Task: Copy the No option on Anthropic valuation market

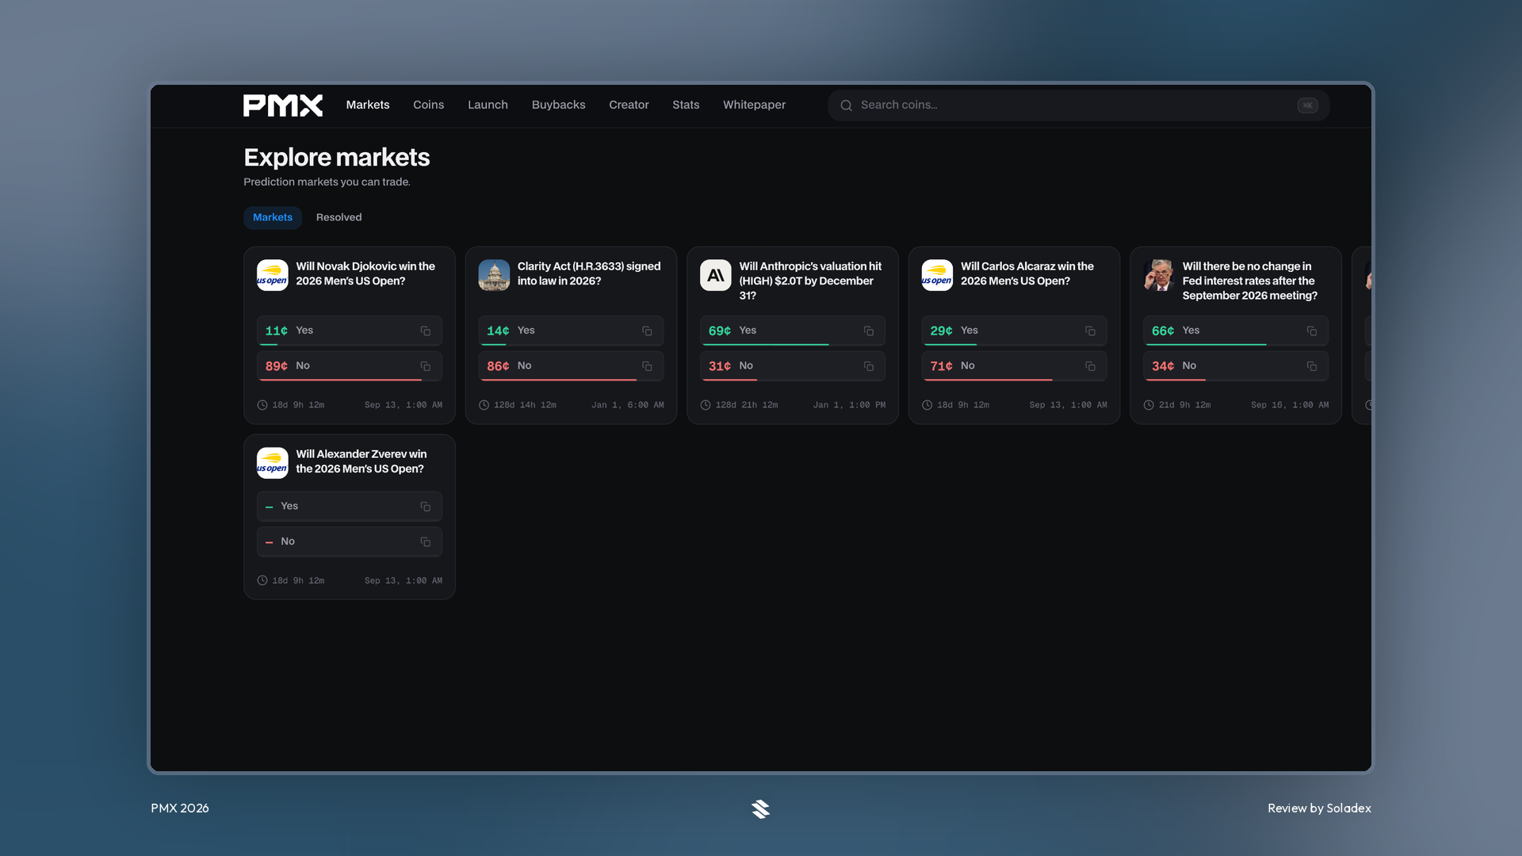Action: point(869,366)
